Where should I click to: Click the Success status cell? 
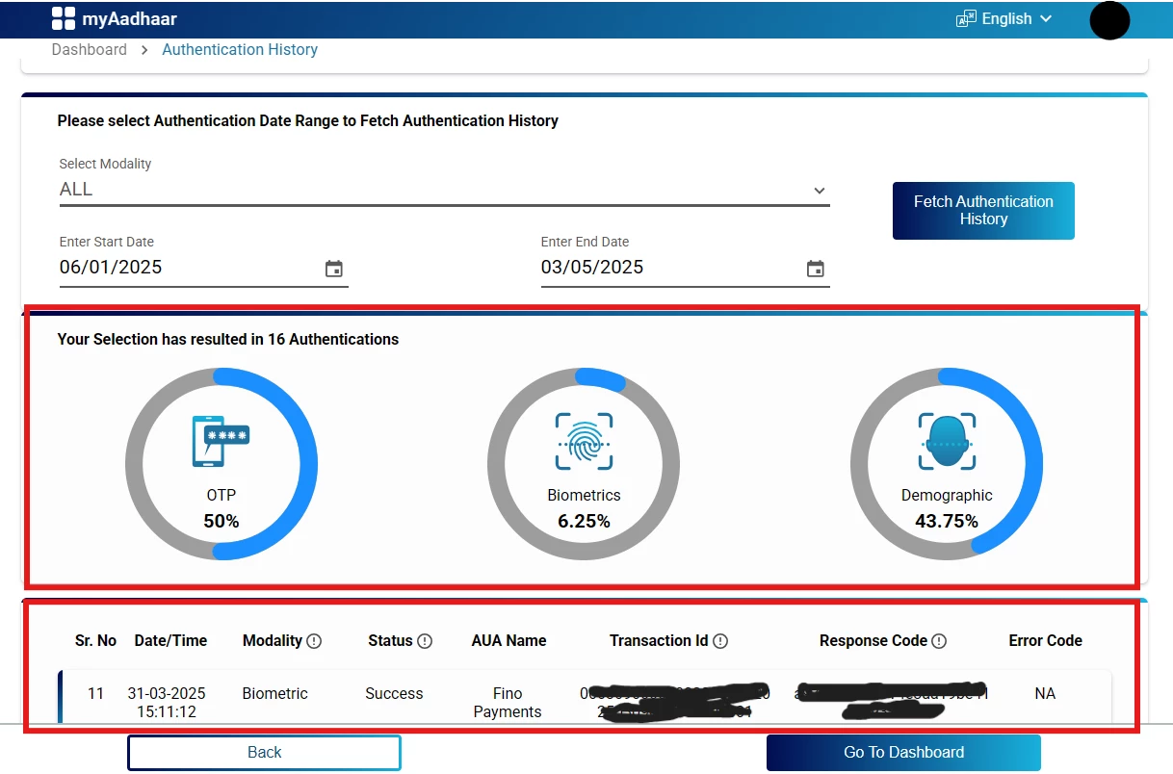pyautogui.click(x=394, y=693)
